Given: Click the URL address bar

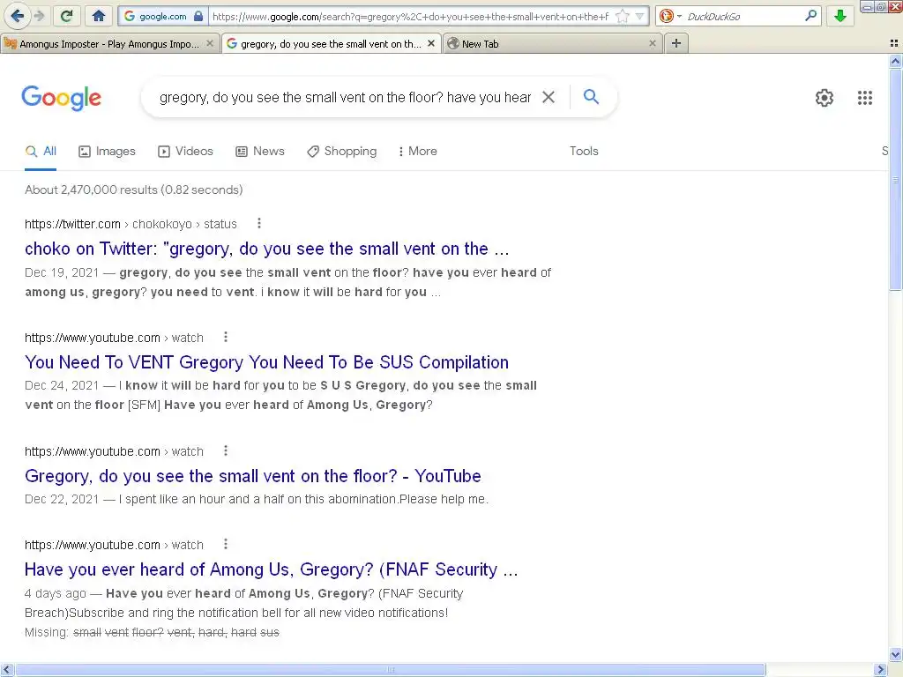Looking at the screenshot, I should coord(410,17).
